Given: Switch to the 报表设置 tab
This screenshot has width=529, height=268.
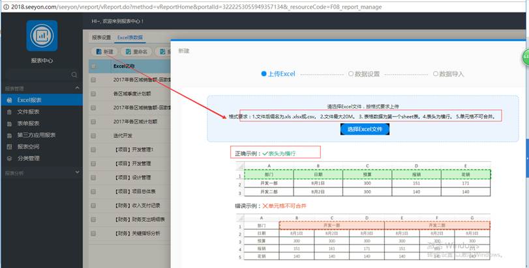Looking at the screenshot, I should (101, 38).
